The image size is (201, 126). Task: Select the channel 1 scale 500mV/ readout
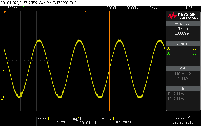tap(12, 8)
